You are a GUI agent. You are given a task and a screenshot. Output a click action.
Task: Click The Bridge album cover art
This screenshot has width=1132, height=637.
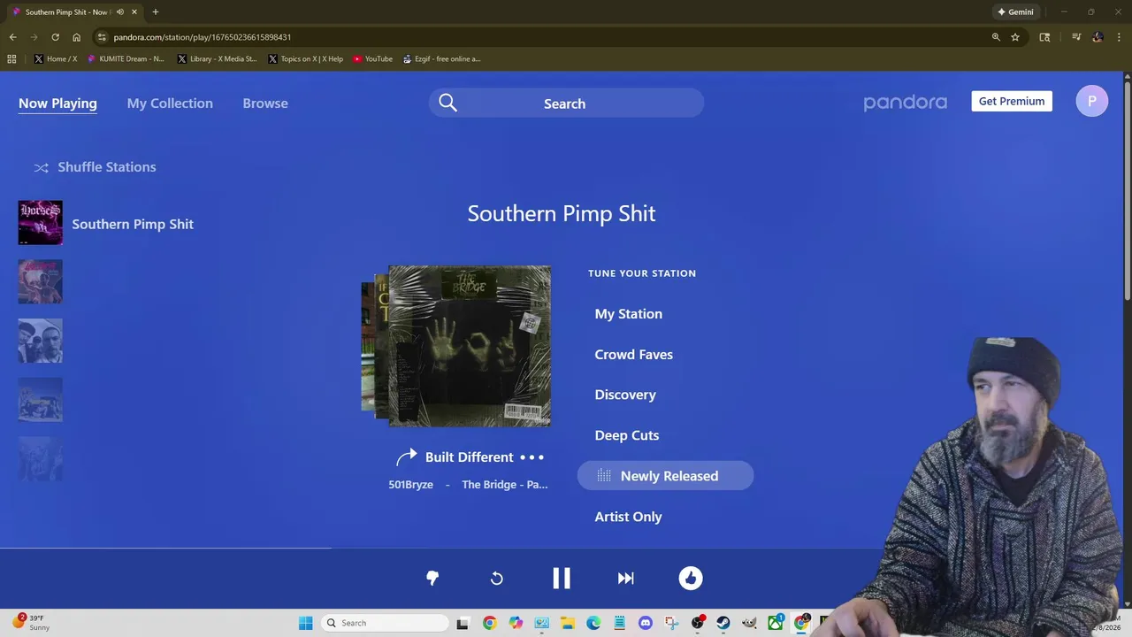point(470,346)
